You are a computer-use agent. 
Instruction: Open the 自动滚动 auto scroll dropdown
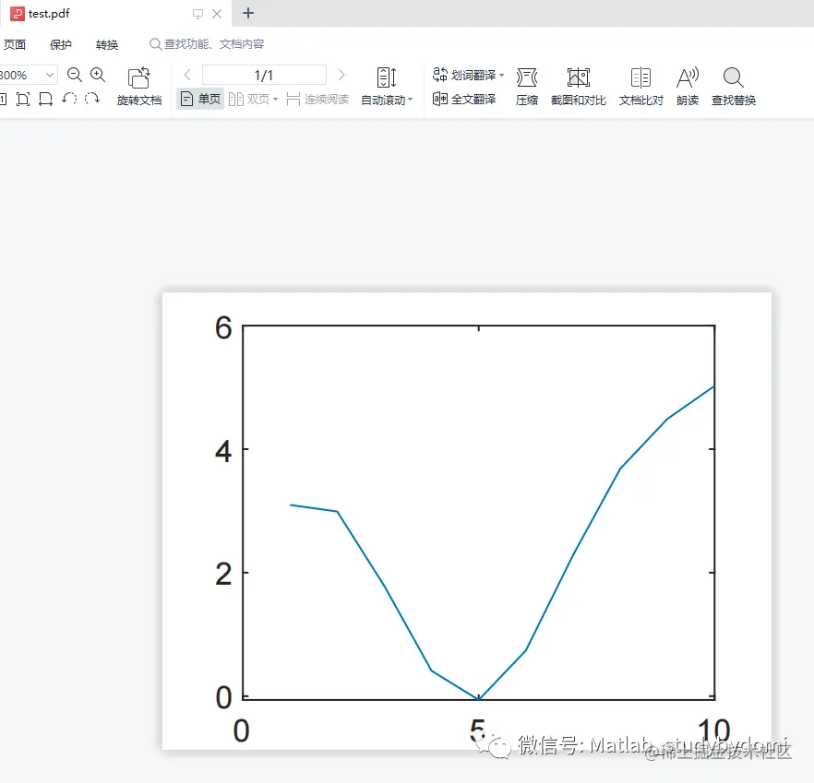(386, 86)
